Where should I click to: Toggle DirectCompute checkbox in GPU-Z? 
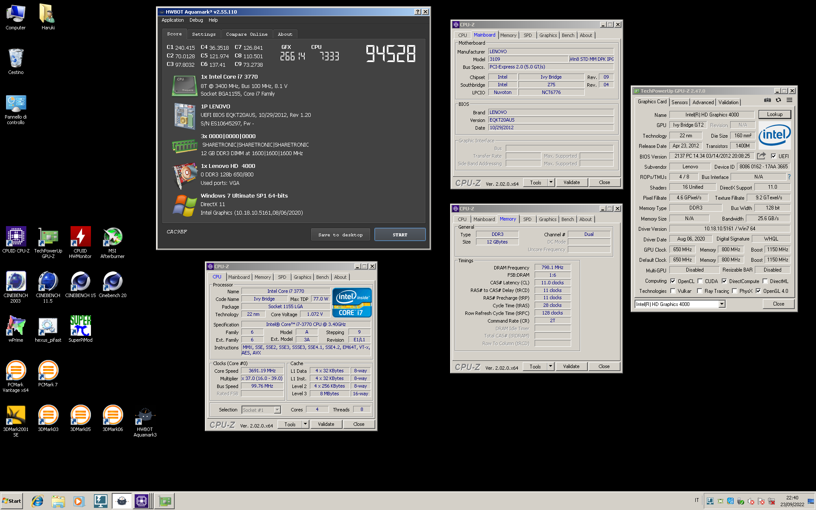pos(724,281)
